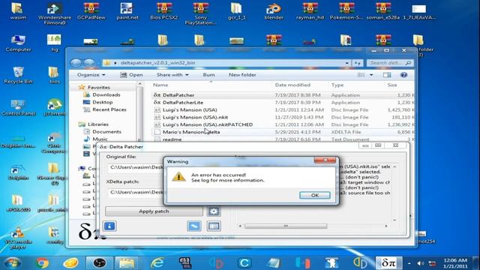Click the volume icon in the system tray

[x=420, y=263]
